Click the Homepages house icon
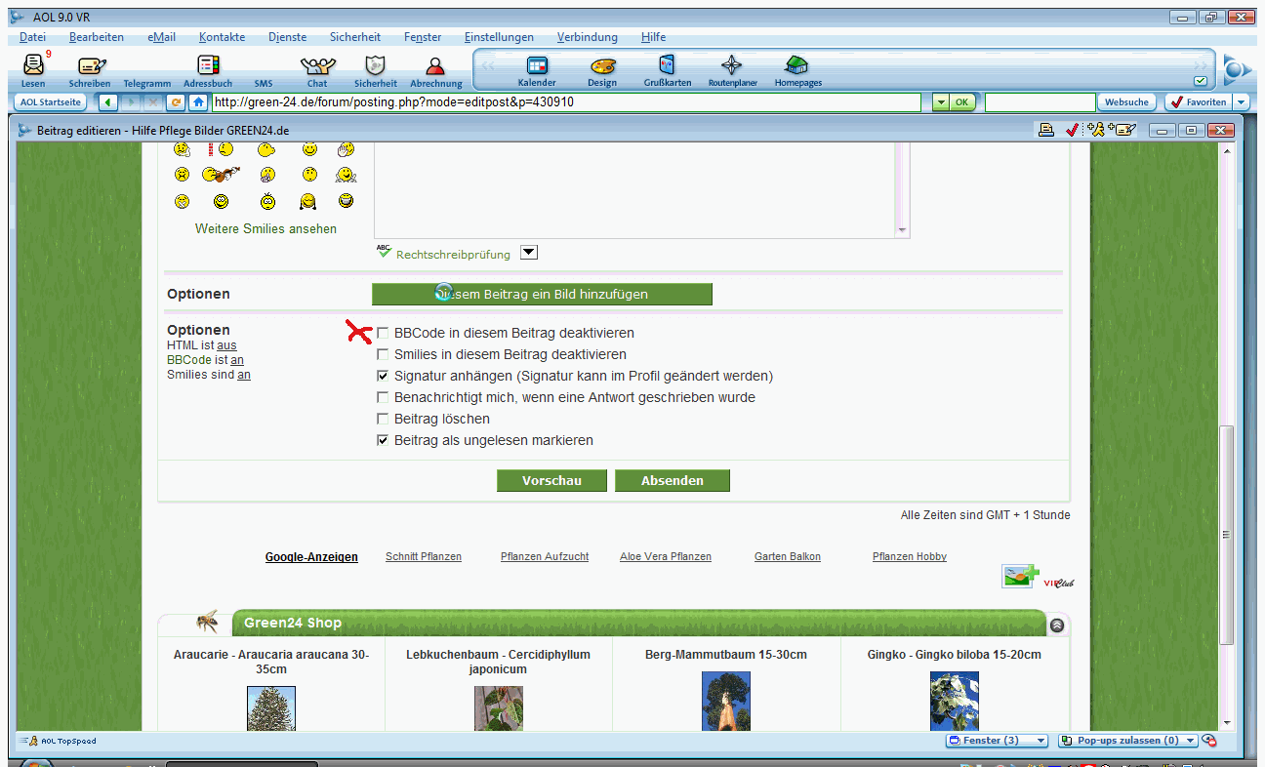This screenshot has width=1265, height=767. click(x=797, y=66)
